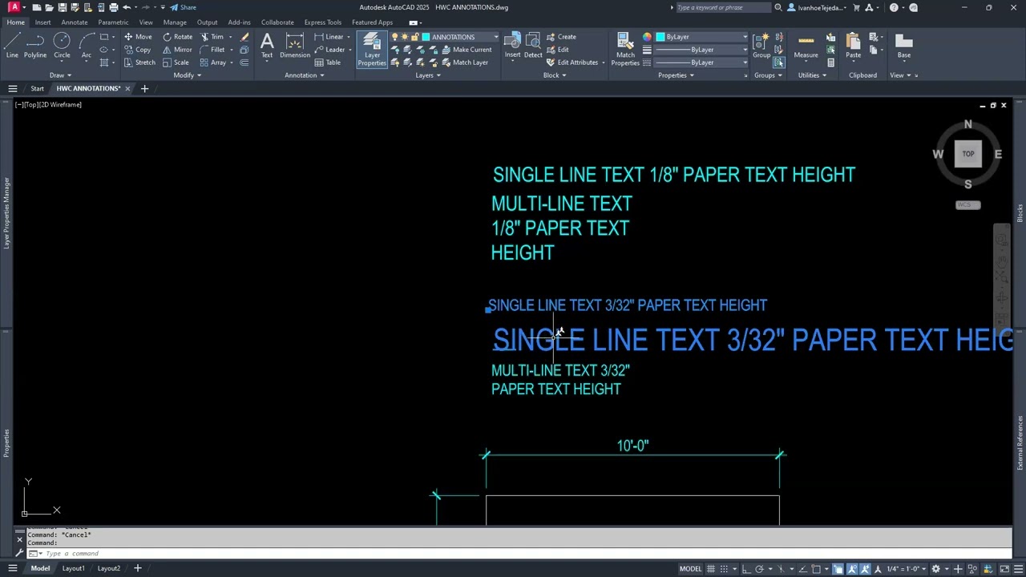Switch to Layout1 tab

tap(73, 568)
